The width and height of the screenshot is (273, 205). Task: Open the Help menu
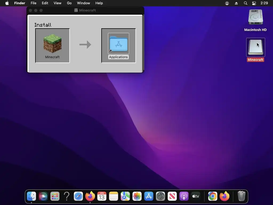[x=99, y=3]
